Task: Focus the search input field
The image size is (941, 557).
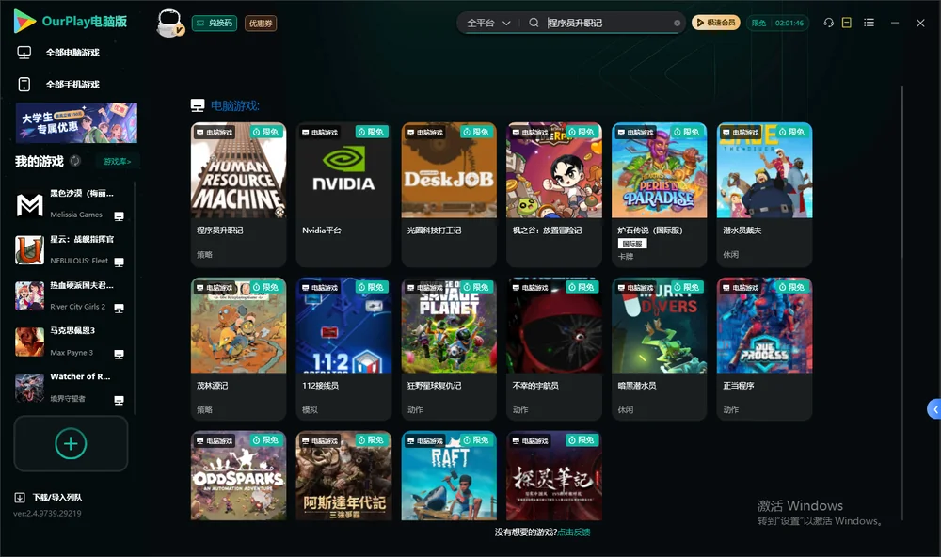Action: (607, 23)
